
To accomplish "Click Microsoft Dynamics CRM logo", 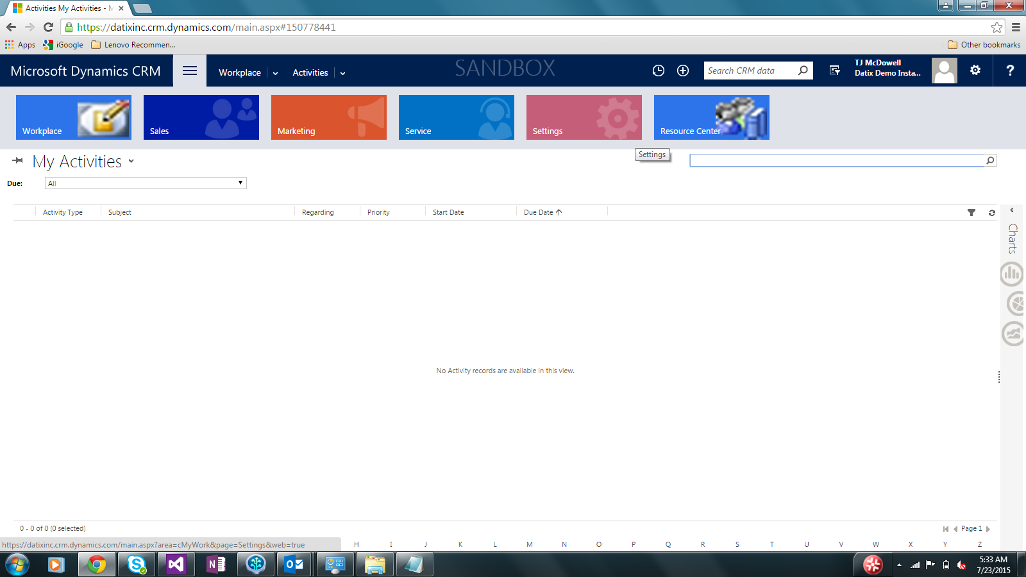I will [x=86, y=71].
